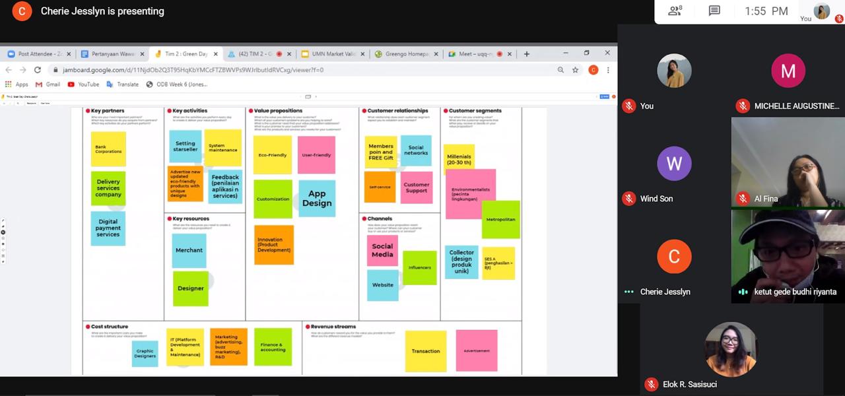The width and height of the screenshot is (845, 396).
Task: Click the zoom magnifier icon in address bar
Action: pos(560,70)
